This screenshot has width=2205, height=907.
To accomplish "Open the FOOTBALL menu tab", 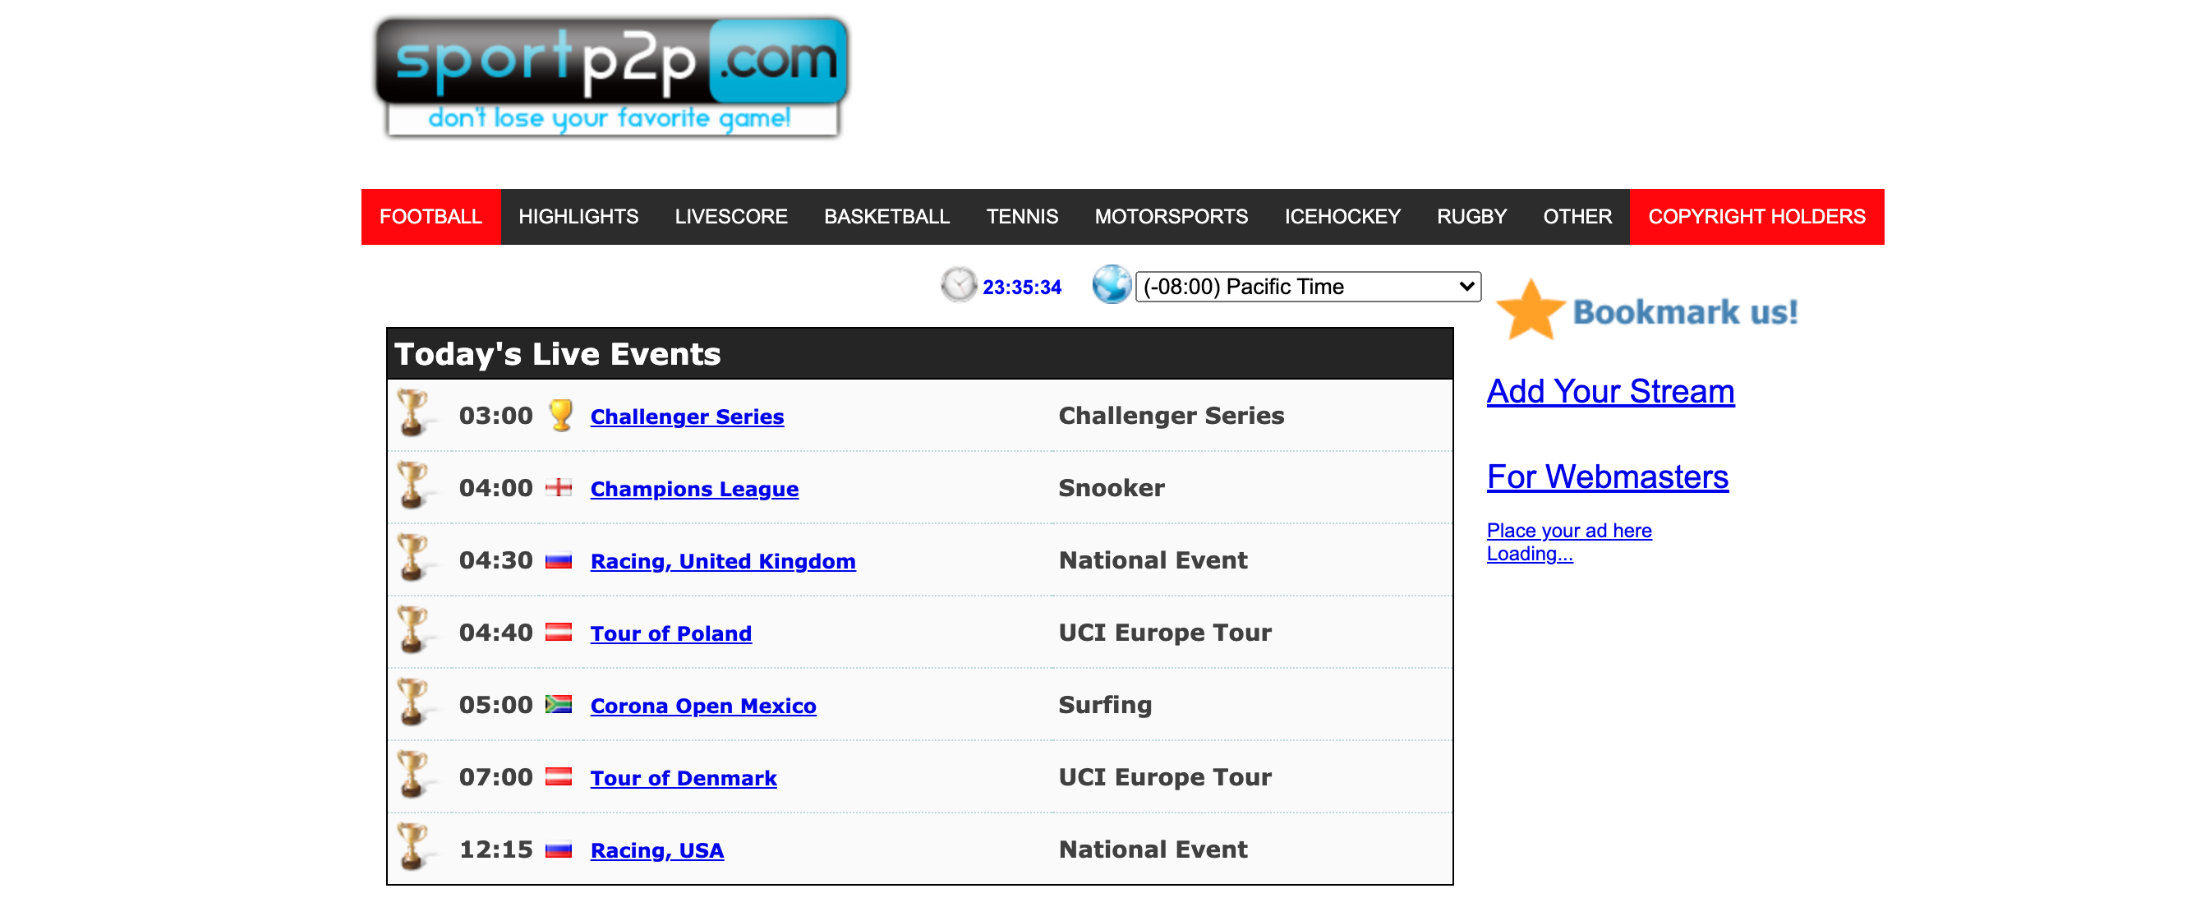I will pos(430,217).
